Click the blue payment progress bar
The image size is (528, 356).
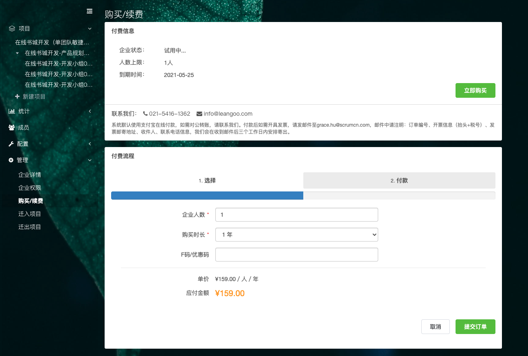pos(207,196)
